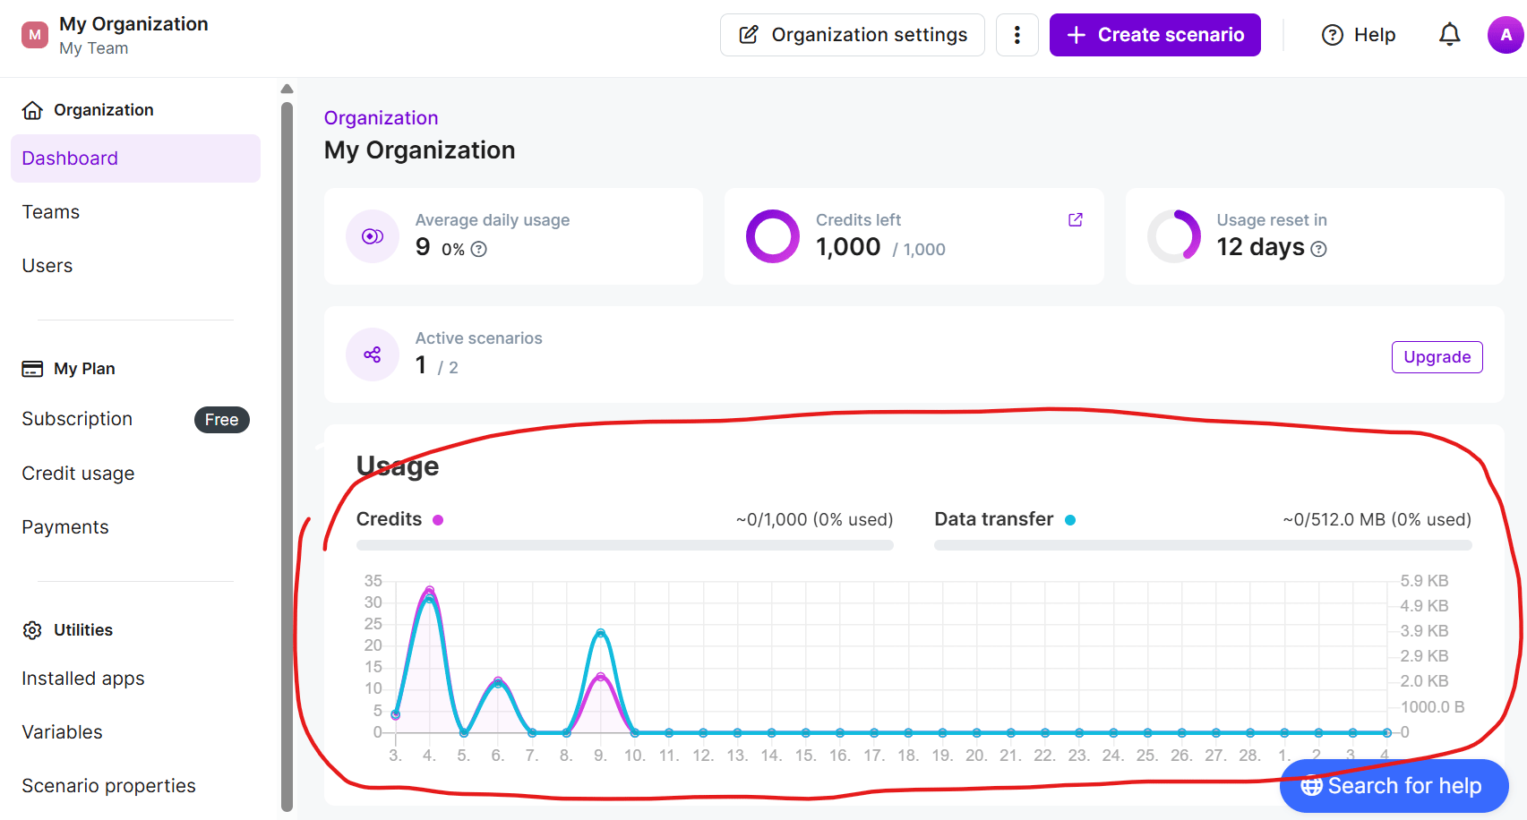Open the Variables page
The width and height of the screenshot is (1527, 820).
(x=63, y=732)
